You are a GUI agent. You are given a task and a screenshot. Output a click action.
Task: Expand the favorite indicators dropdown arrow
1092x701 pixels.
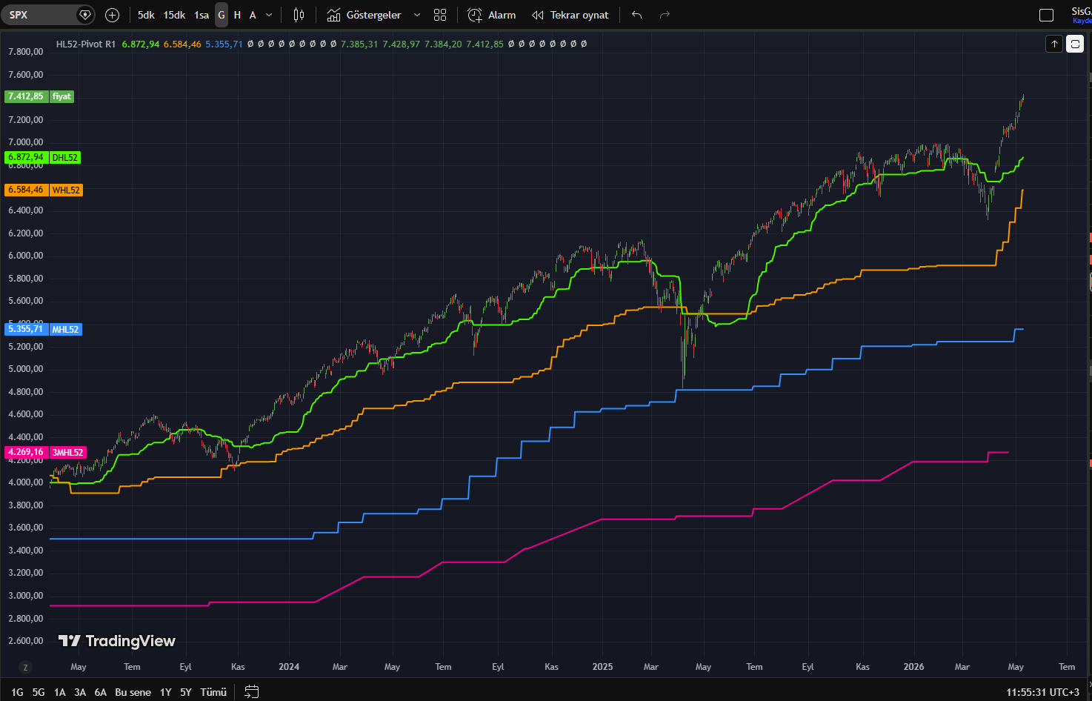pyautogui.click(x=417, y=15)
